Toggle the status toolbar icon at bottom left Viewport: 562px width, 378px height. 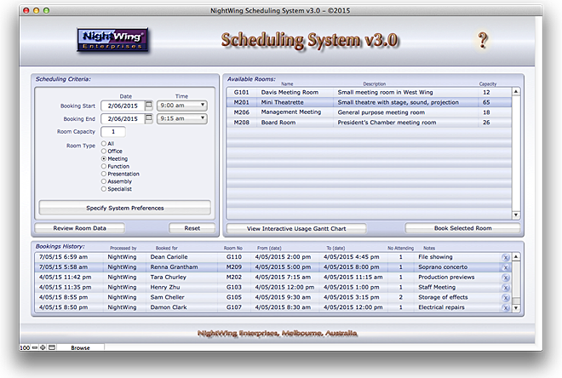(52, 347)
